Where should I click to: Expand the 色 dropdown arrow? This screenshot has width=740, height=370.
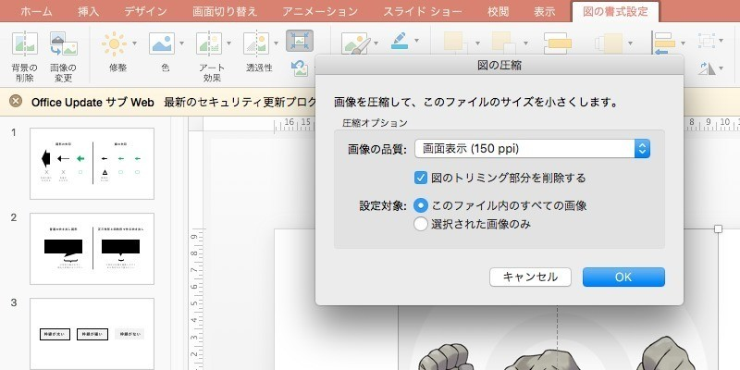pyautogui.click(x=181, y=43)
